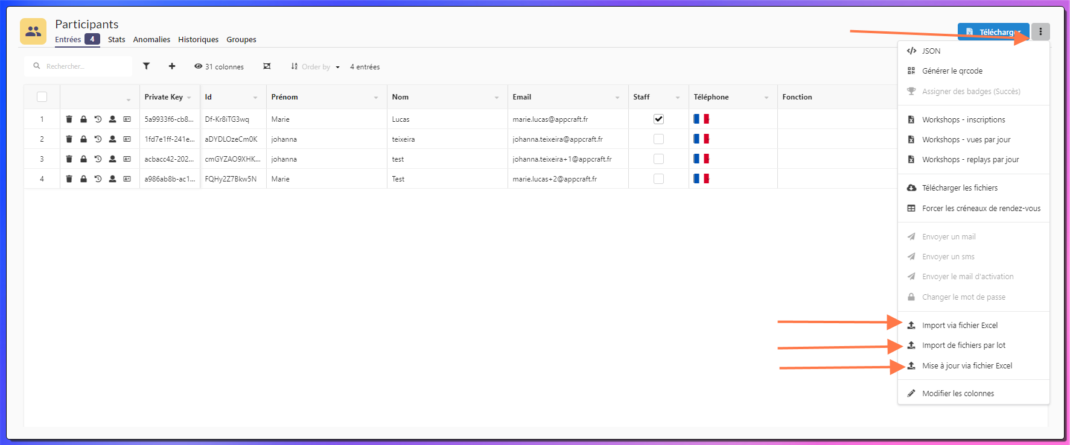
Task: Check Staff box for johanna teixeira
Action: click(658, 139)
